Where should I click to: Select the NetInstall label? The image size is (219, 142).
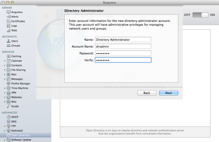pyautogui.click(x=17, y=131)
